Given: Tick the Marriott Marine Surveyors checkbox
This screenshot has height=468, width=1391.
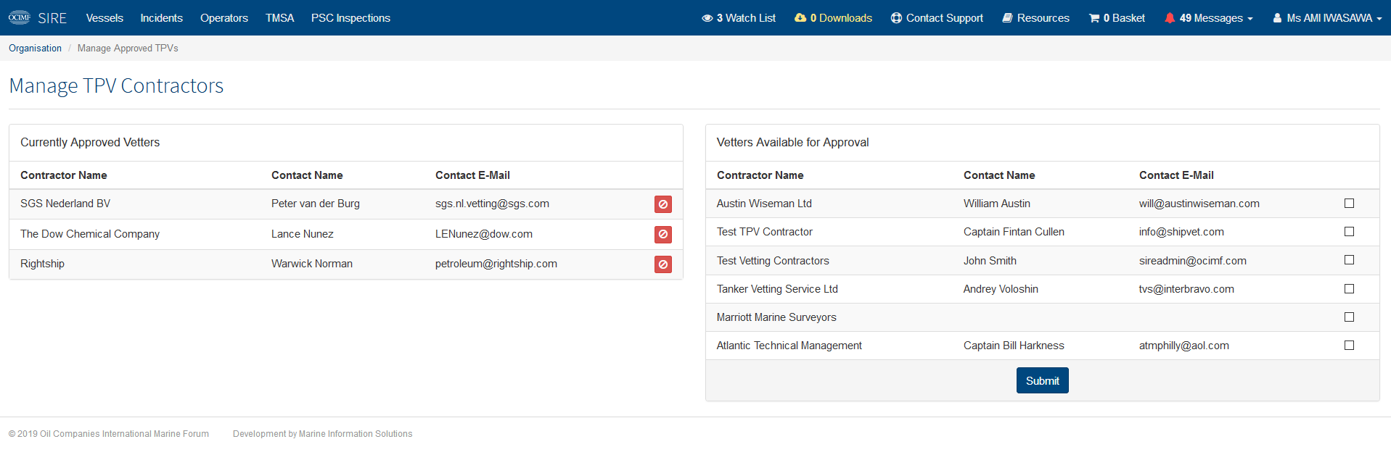Looking at the screenshot, I should pos(1349,317).
